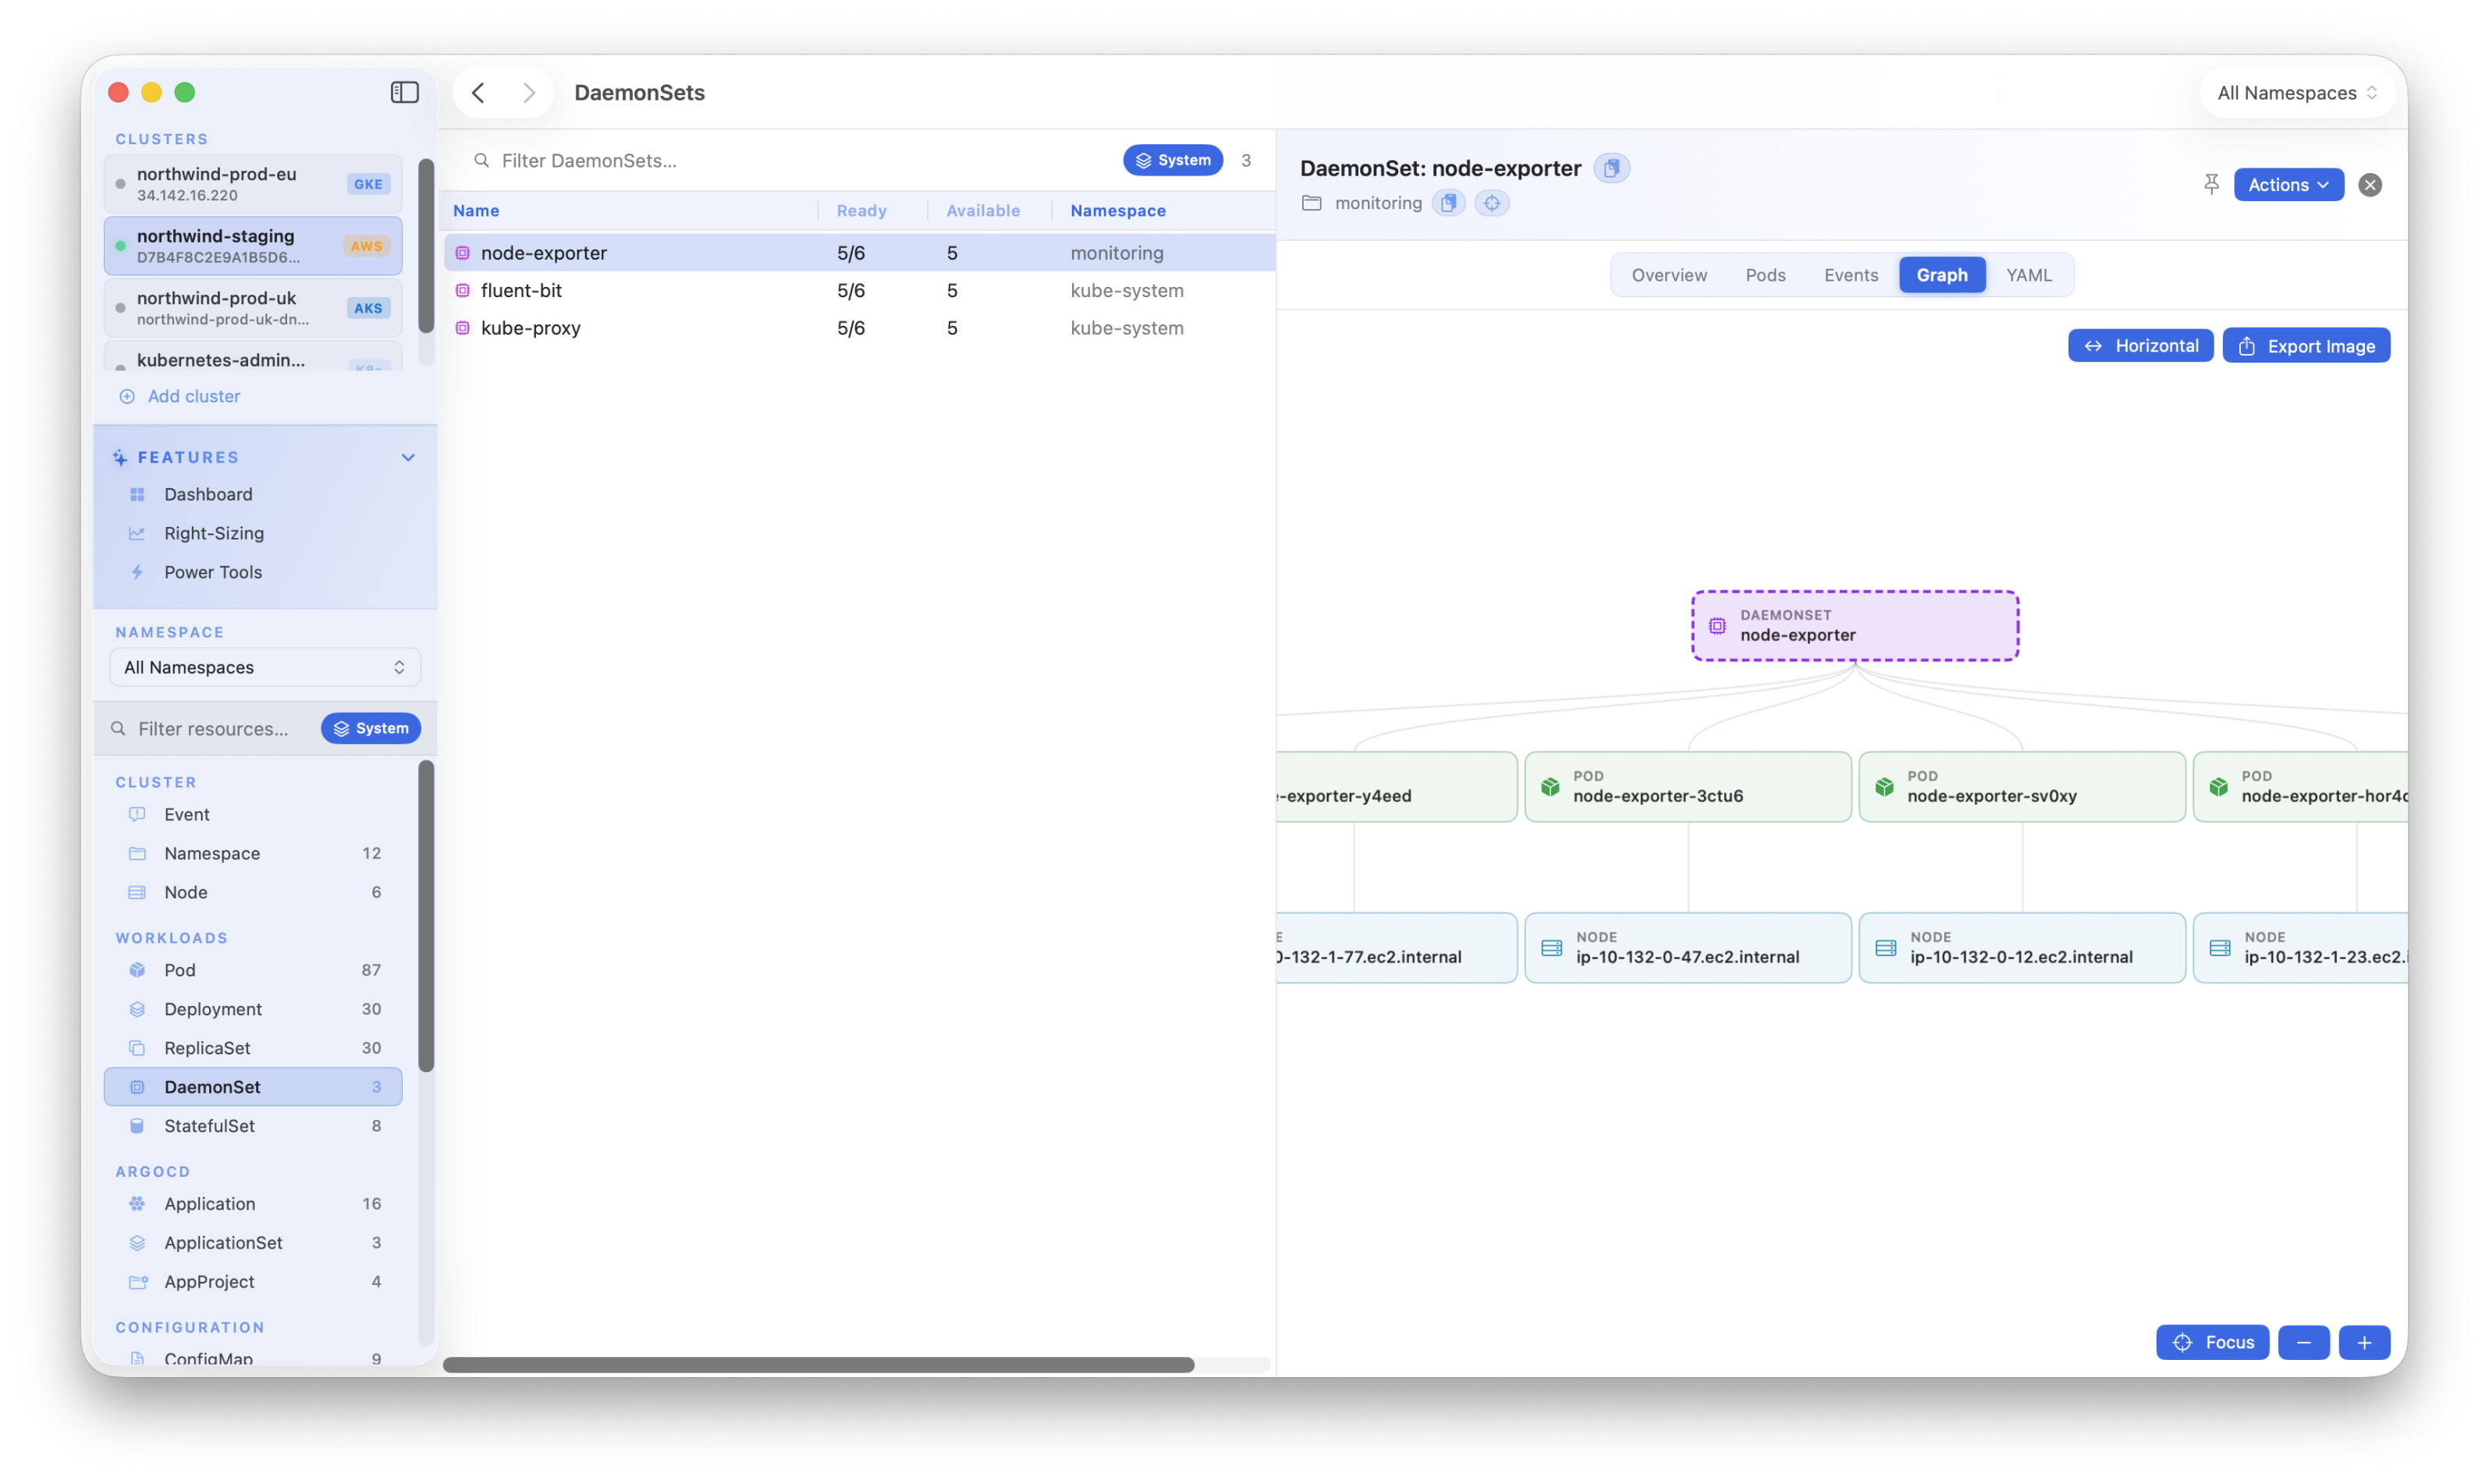Toggle System filter in DaemonSets list
2489x1484 pixels.
click(x=1173, y=160)
